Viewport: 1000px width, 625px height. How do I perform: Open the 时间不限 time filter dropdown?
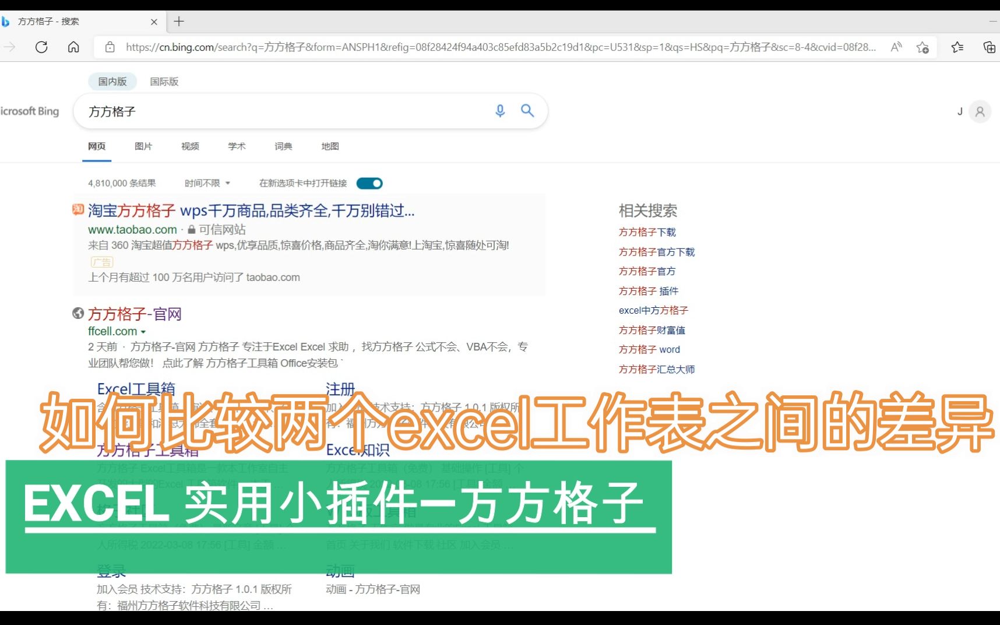(207, 183)
